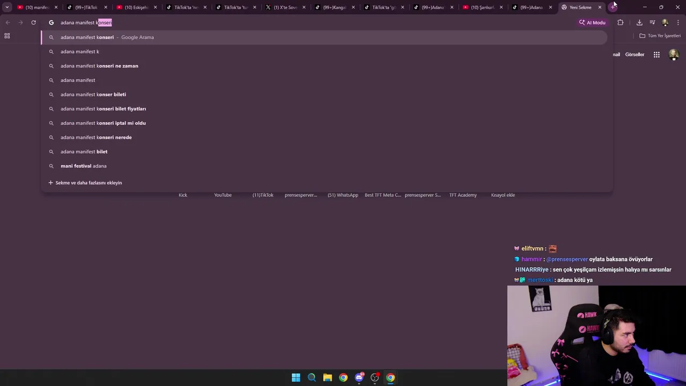Switch to the '(99+)Kangal' tab
Screen dimensions: 686x386
pos(334,8)
